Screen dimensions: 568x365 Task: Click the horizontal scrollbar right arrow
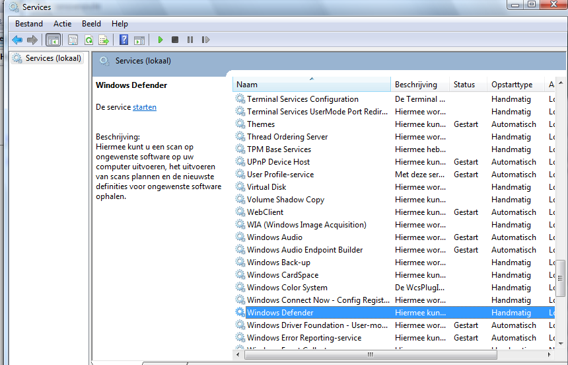[549, 354]
